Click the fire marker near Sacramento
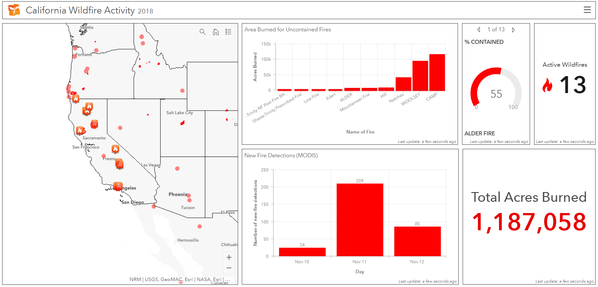Viewport: 598px width, 287px height. point(80,130)
